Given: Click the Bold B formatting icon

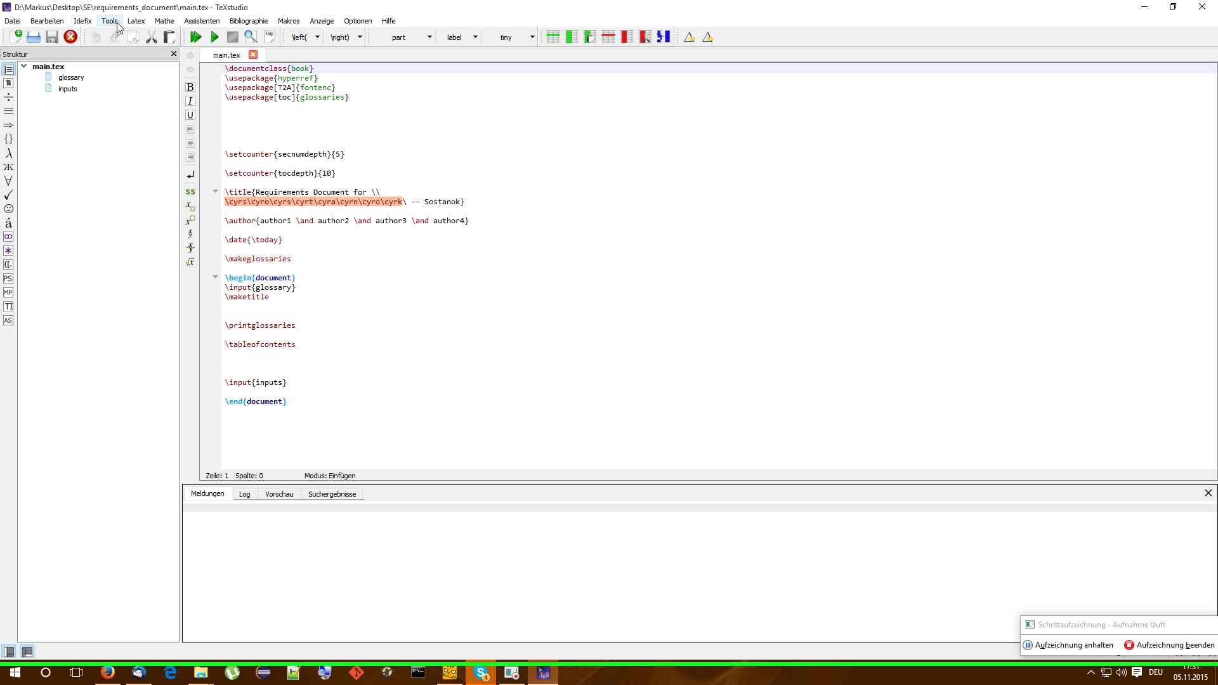Looking at the screenshot, I should click(190, 87).
